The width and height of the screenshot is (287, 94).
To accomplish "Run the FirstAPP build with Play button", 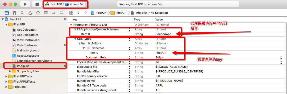I will click(25, 4).
